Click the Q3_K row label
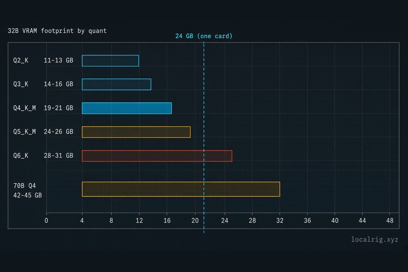 coord(21,84)
